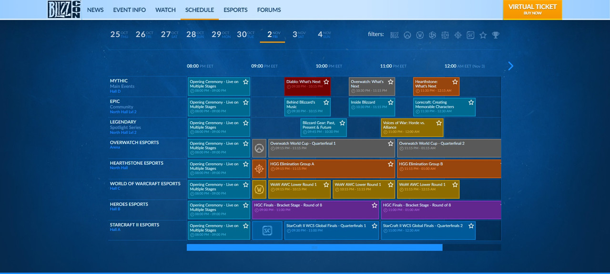610x274 pixels.
Task: Switch to the 26 Oct Friday date
Action: 144,34
